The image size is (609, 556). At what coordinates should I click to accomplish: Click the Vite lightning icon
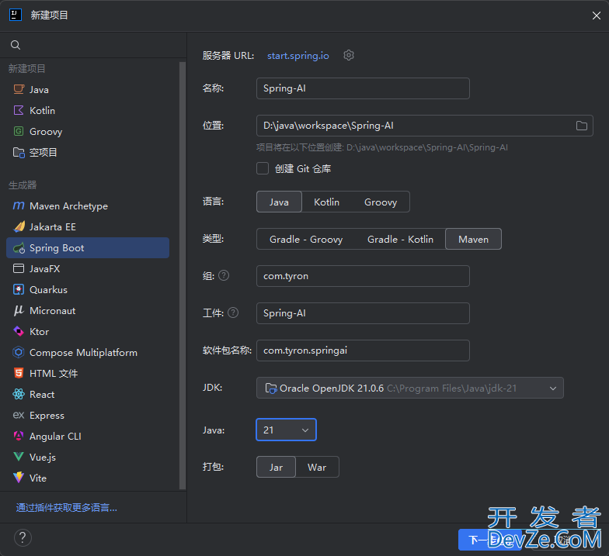coord(19,478)
